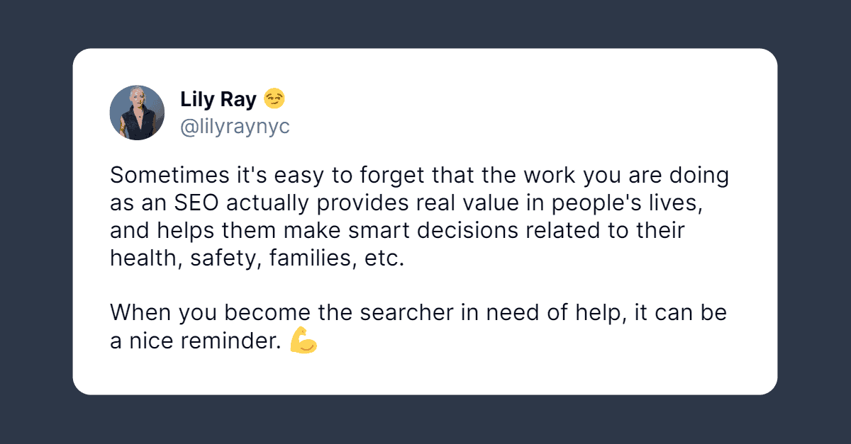The height and width of the screenshot is (444, 851).
Task: Open the @lilyraynyc handle link
Action: pos(235,126)
